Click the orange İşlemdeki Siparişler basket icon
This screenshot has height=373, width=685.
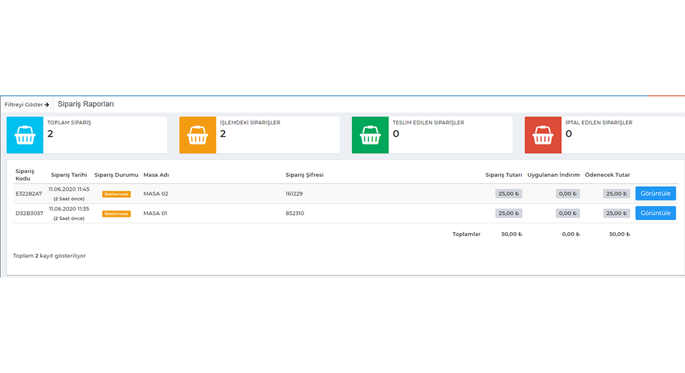point(198,135)
